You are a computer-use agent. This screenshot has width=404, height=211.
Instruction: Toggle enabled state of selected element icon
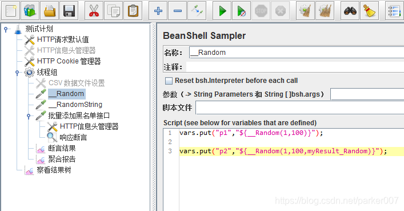click(x=197, y=11)
